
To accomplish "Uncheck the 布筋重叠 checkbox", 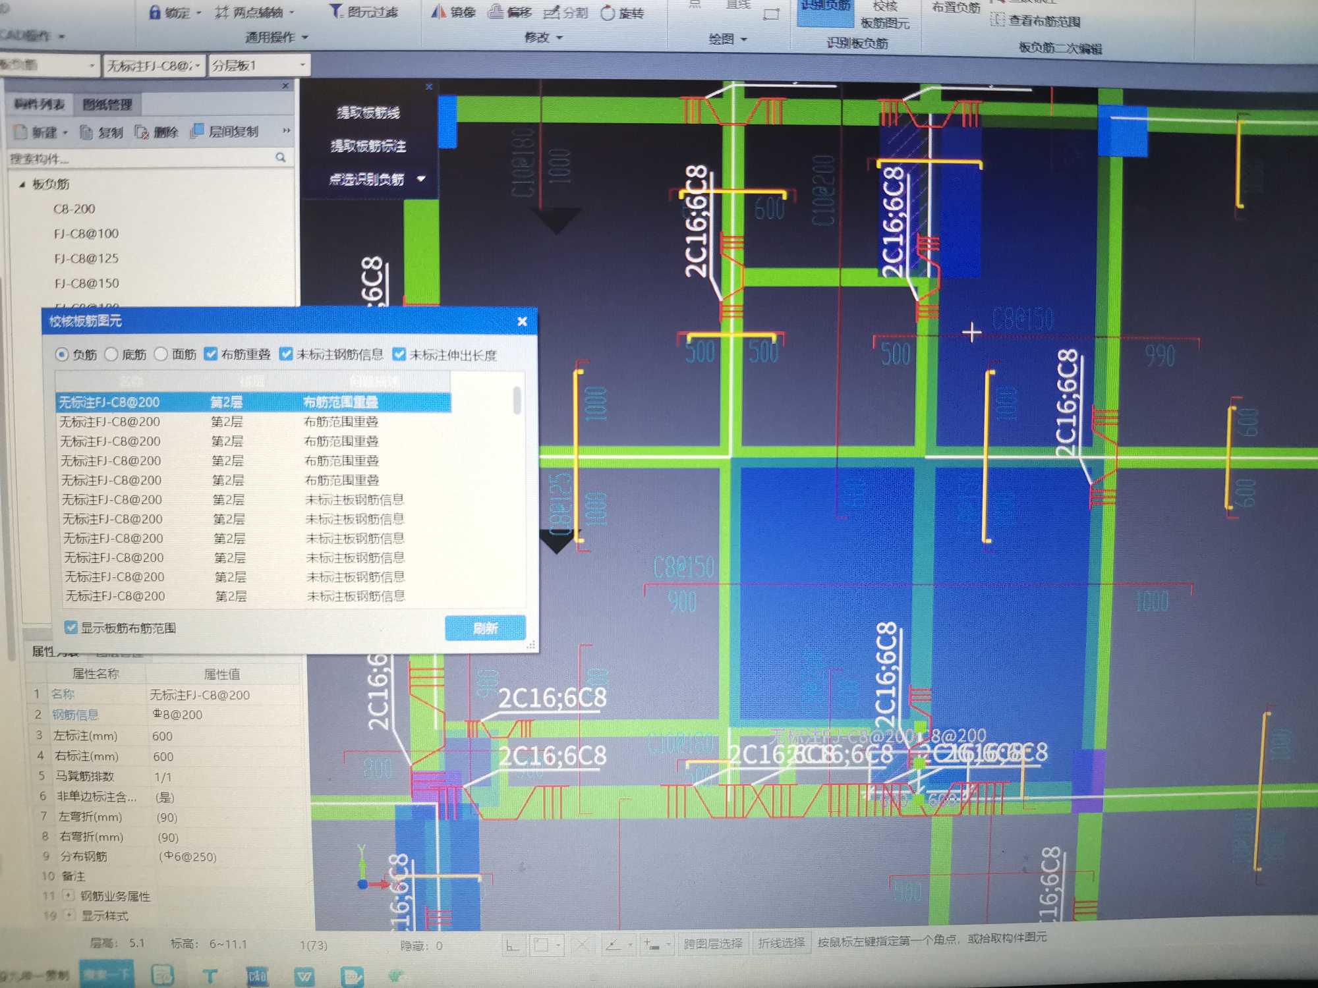I will click(x=211, y=354).
